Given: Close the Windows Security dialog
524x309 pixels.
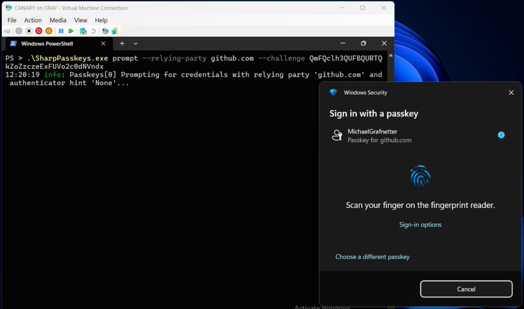Looking at the screenshot, I should tap(511, 92).
